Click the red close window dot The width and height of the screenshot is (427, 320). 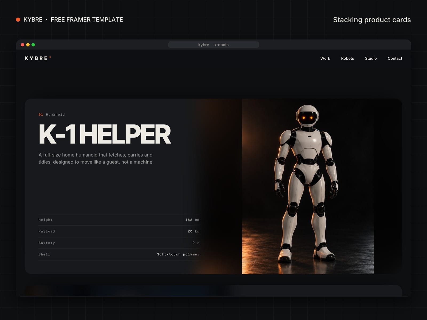point(23,45)
